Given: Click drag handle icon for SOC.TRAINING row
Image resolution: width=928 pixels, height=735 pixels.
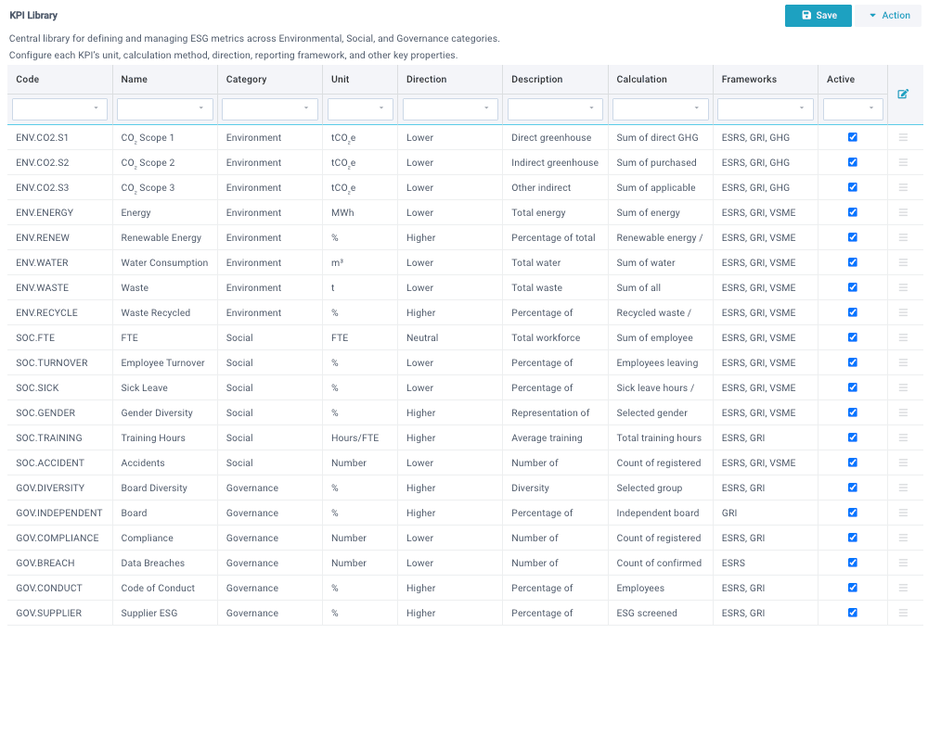Looking at the screenshot, I should tap(903, 437).
